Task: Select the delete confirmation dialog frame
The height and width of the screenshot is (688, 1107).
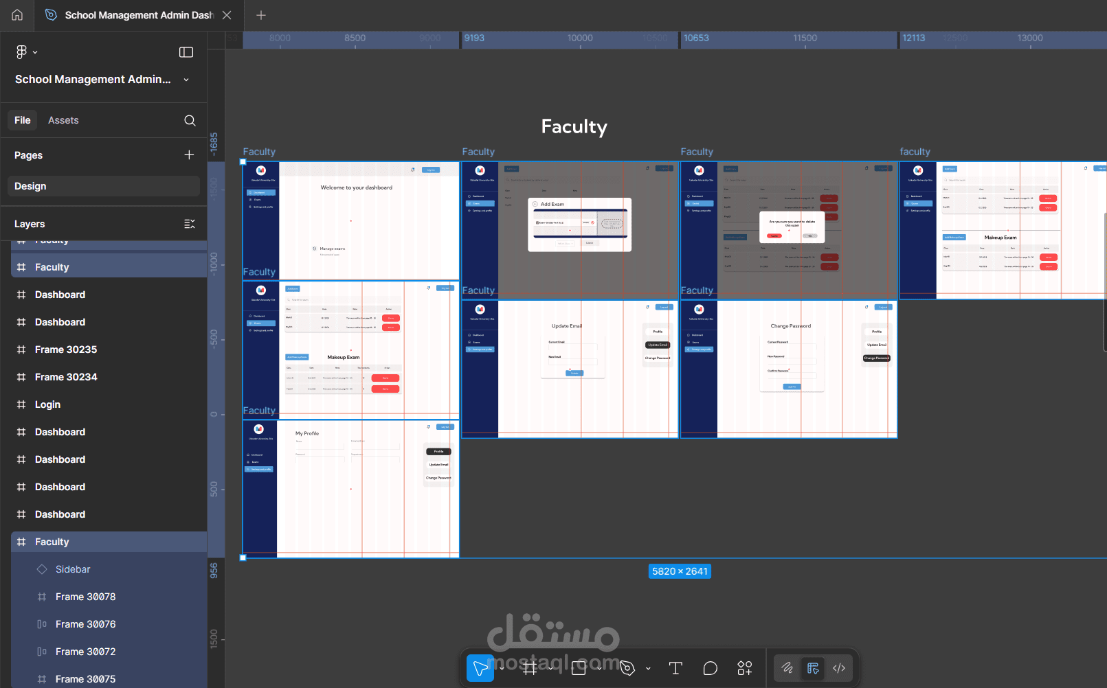Action: click(789, 231)
